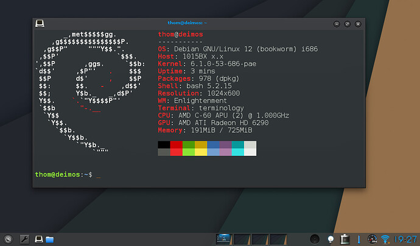Click the light bulb backlight icon

[x=331, y=239]
